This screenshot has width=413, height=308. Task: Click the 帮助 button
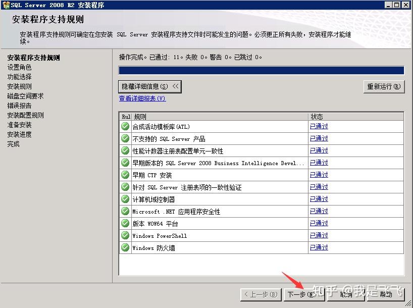point(385,294)
